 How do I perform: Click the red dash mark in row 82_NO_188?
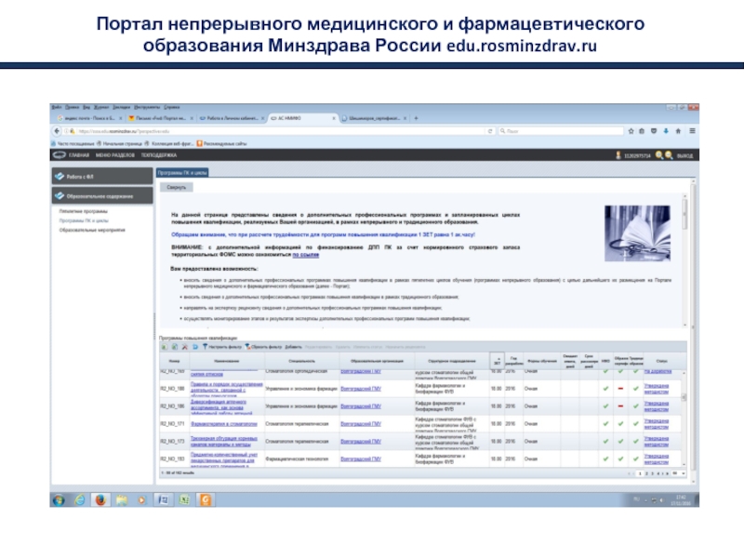coord(619,388)
